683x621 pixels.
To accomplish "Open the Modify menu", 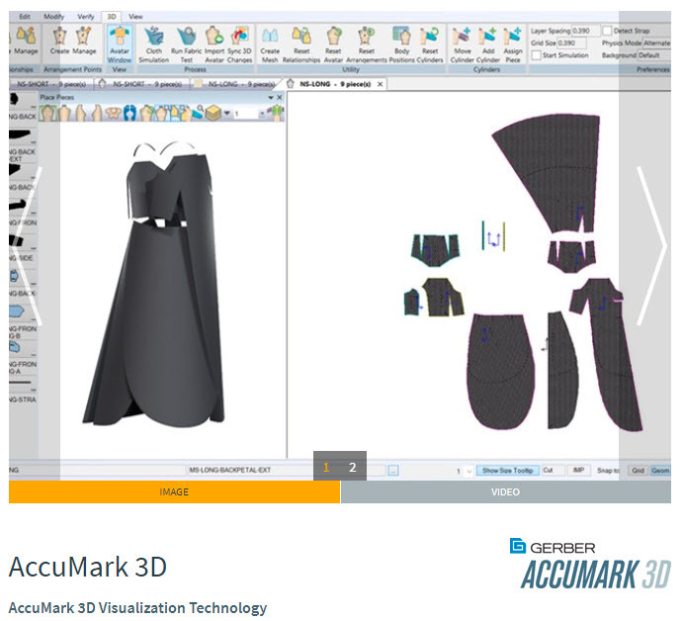I will (x=53, y=16).
